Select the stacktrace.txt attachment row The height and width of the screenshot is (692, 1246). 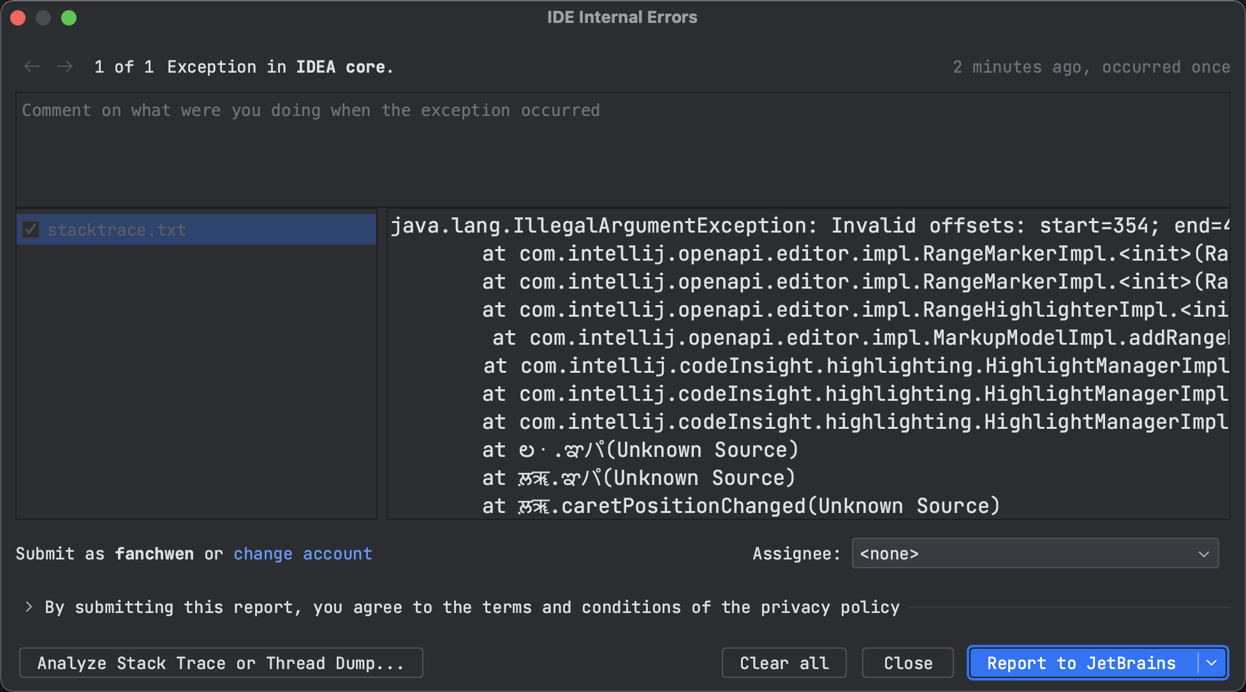pyautogui.click(x=196, y=229)
